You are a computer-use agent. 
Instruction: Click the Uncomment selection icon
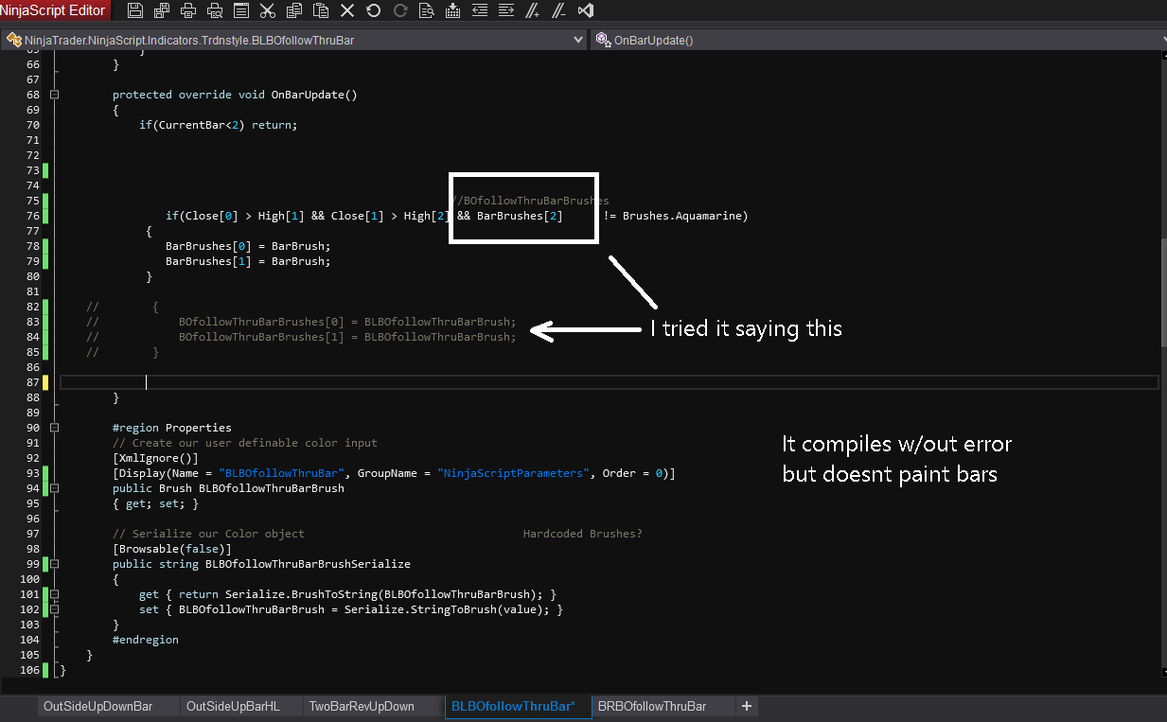[559, 10]
